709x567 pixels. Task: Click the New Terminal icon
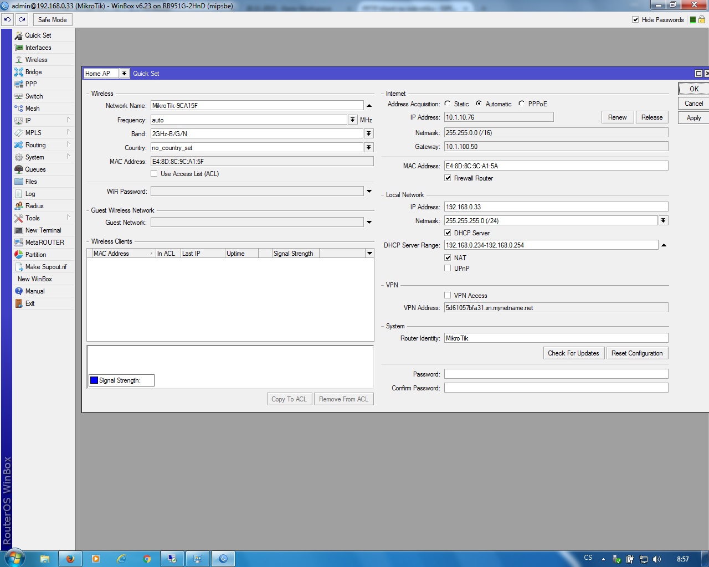pos(19,230)
